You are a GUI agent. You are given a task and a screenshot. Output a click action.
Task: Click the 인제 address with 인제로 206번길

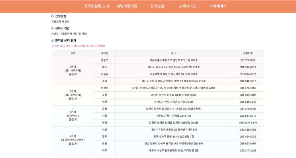pos(174,123)
